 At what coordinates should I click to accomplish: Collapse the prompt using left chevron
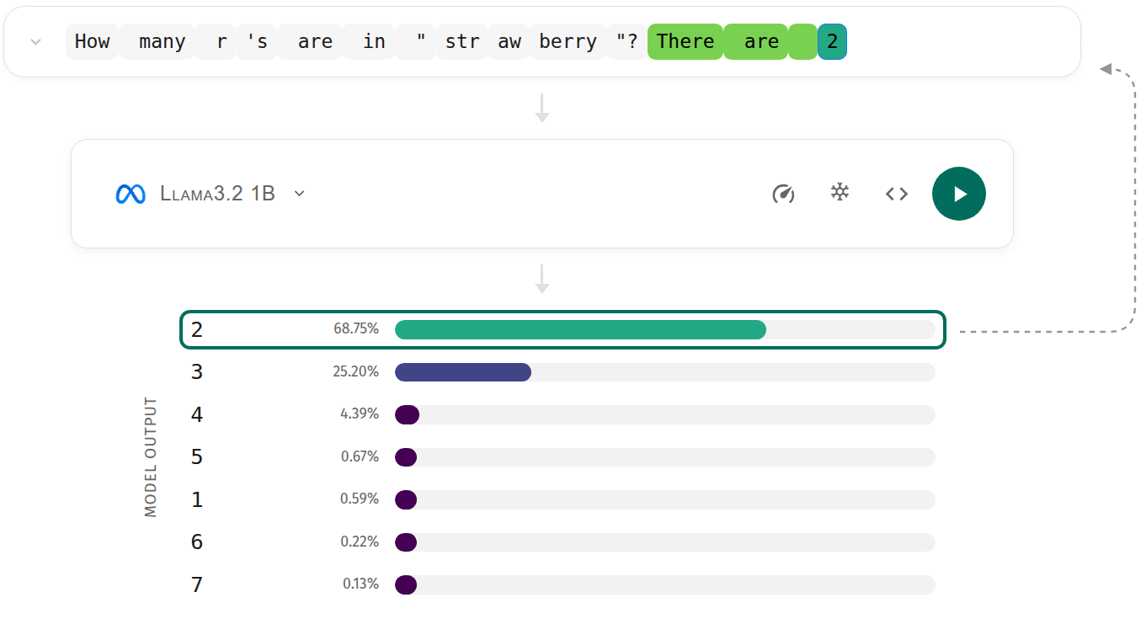click(35, 42)
